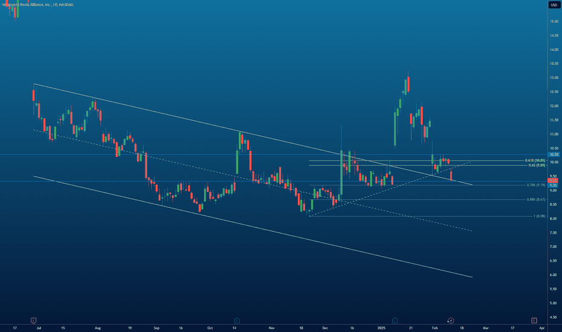
Task: Click the lightning event icon near Feb
Action: [450, 320]
